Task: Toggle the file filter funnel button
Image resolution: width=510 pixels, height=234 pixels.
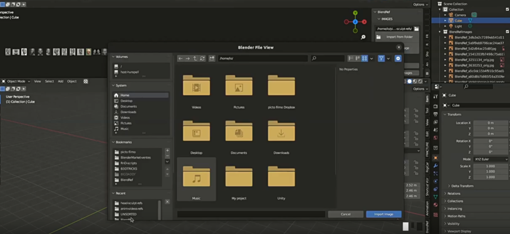Action: (381, 58)
